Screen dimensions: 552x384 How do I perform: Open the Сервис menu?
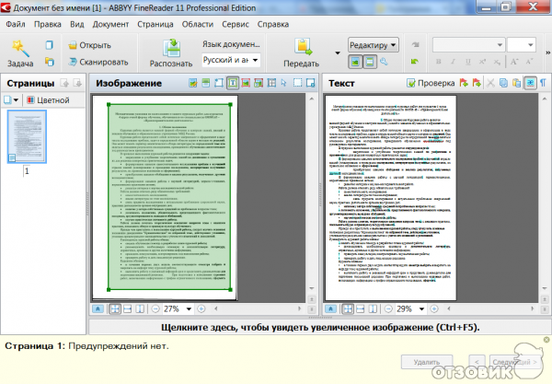pos(224,22)
